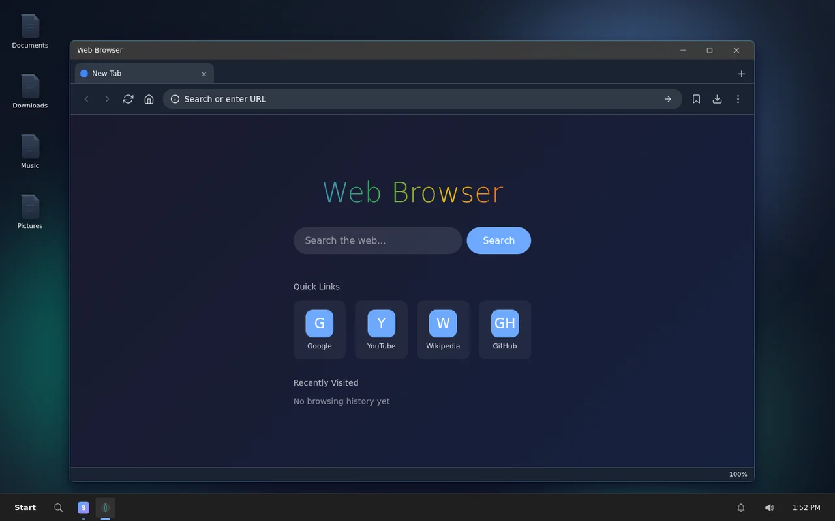The width and height of the screenshot is (835, 521).
Task: Click the go arrow in the address bar
Action: pyautogui.click(x=667, y=99)
